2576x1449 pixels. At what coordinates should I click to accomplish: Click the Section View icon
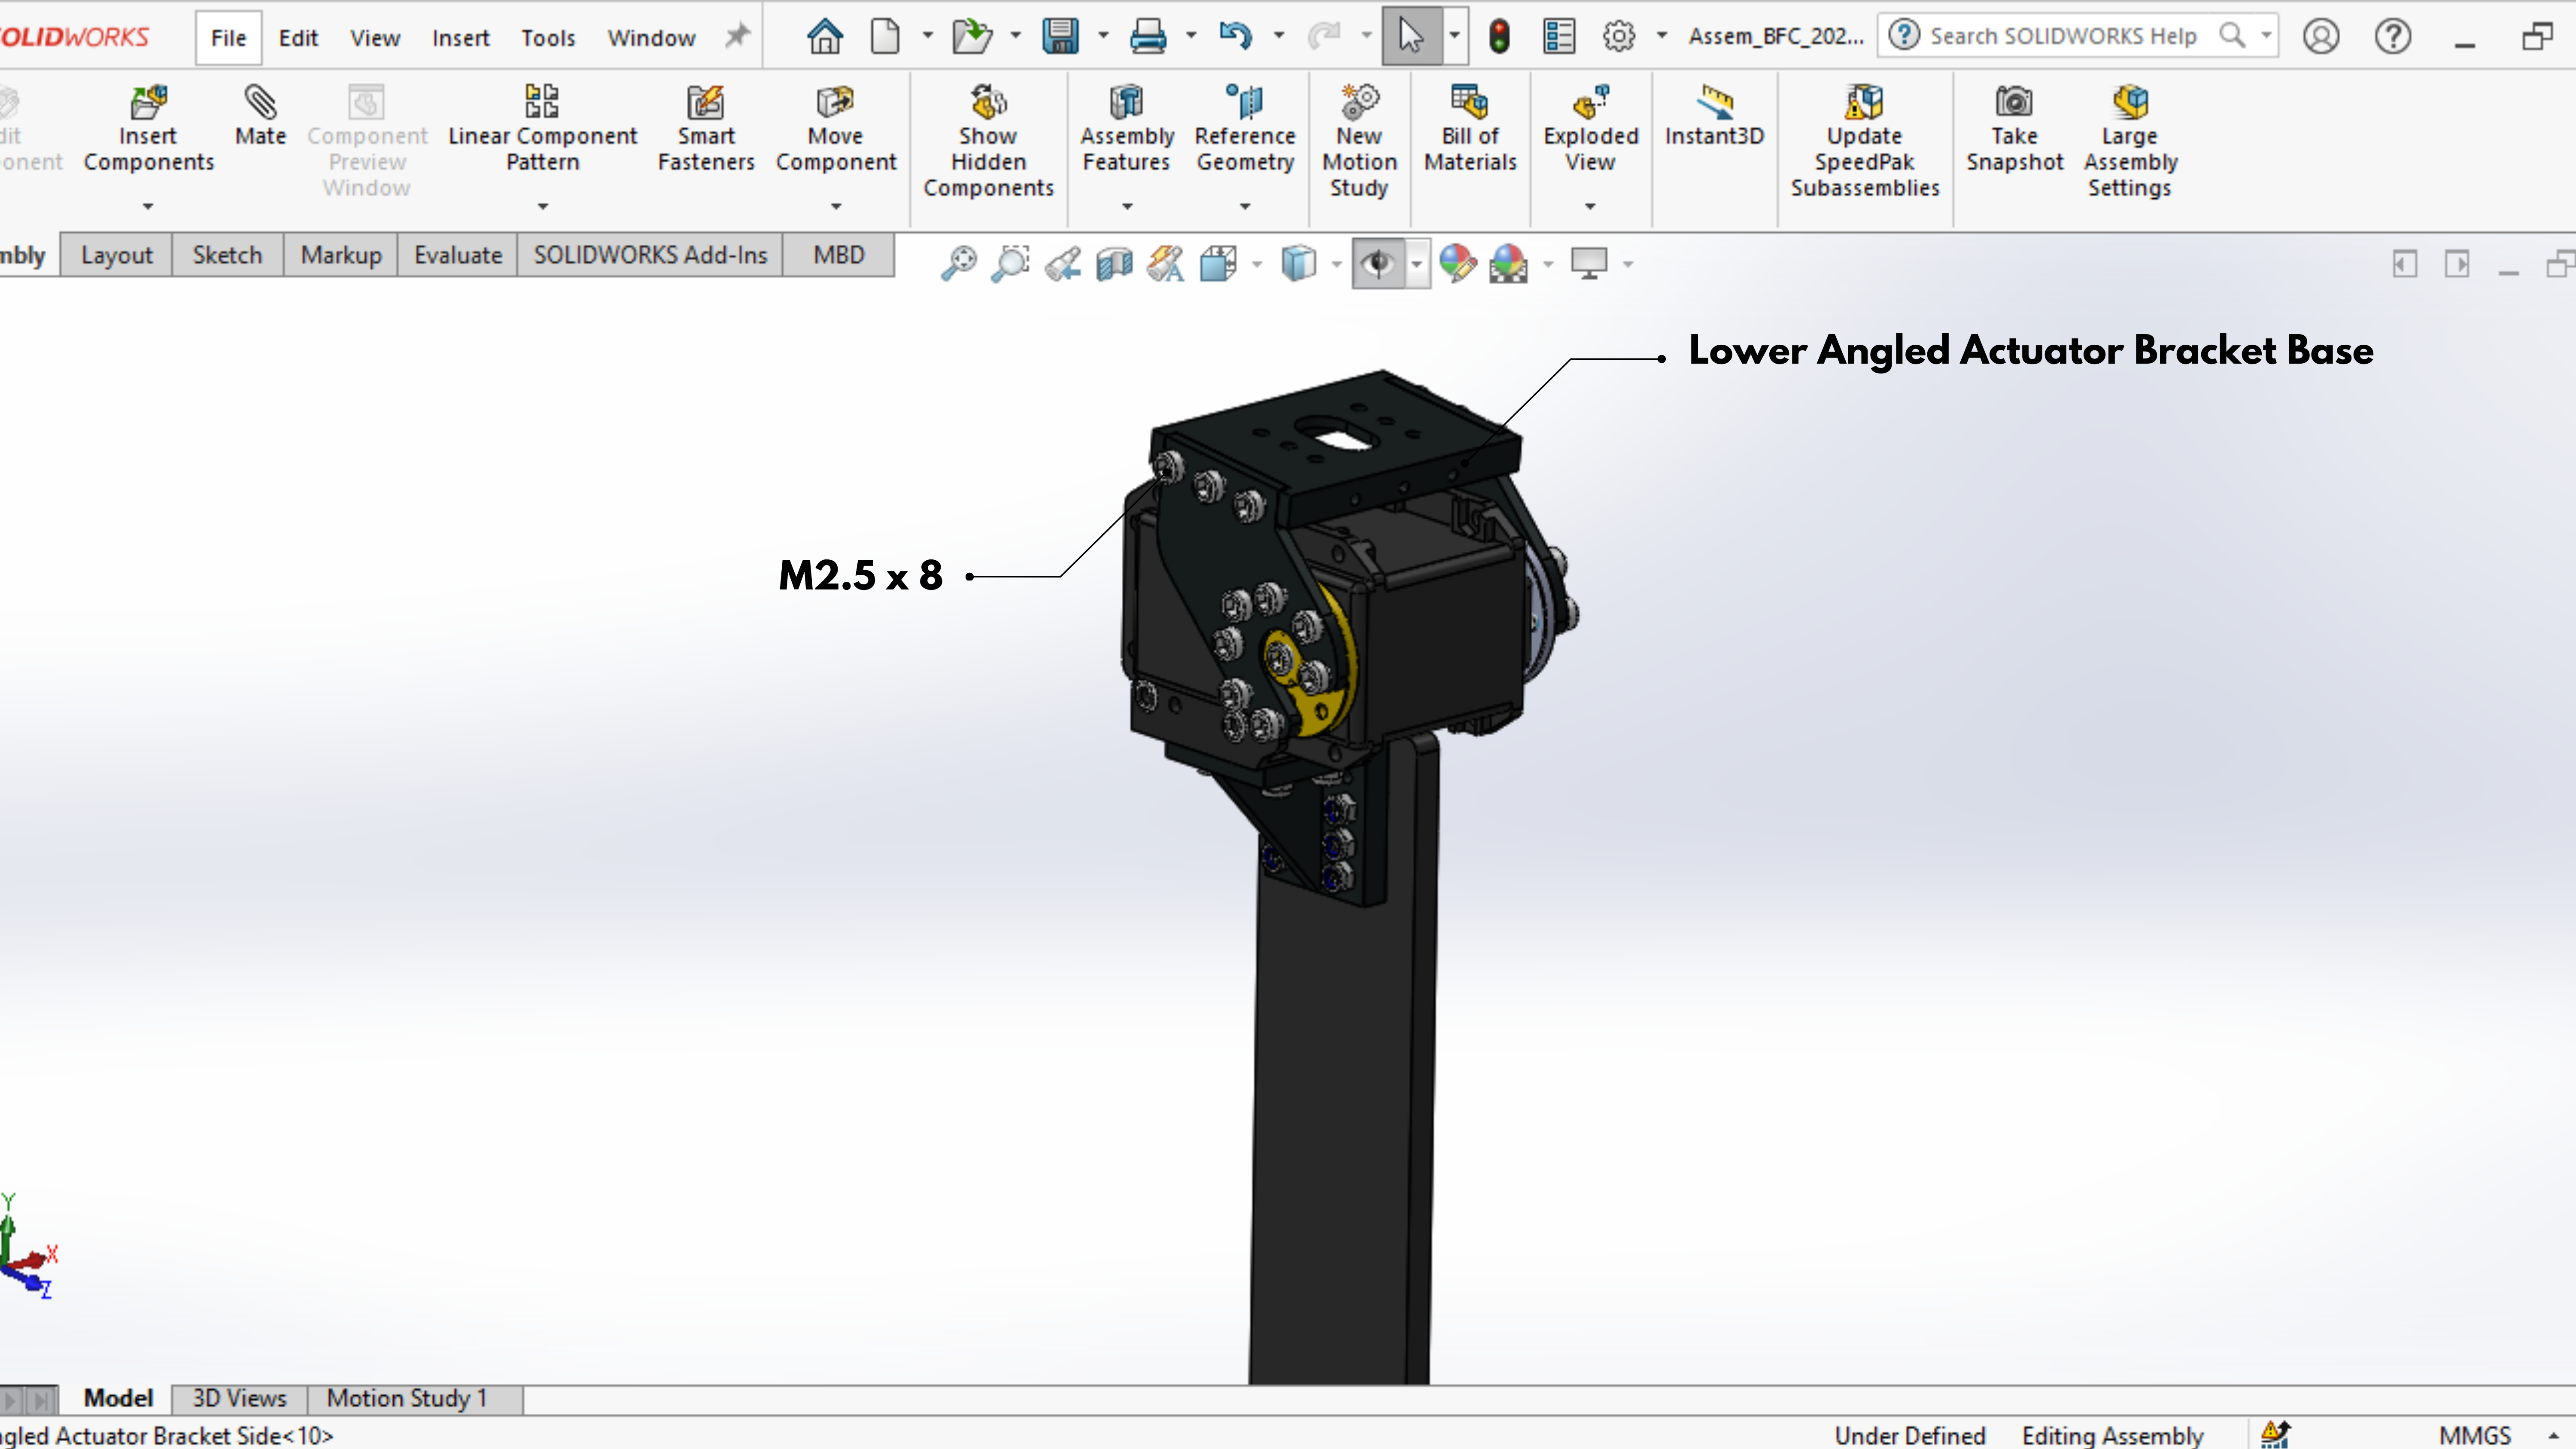click(1114, 264)
